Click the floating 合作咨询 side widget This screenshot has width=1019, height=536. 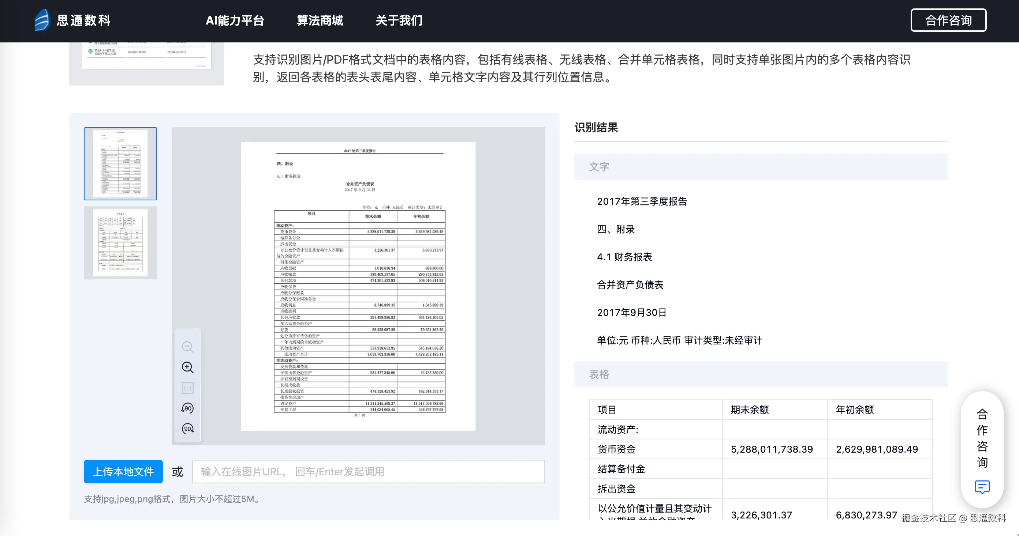982,438
